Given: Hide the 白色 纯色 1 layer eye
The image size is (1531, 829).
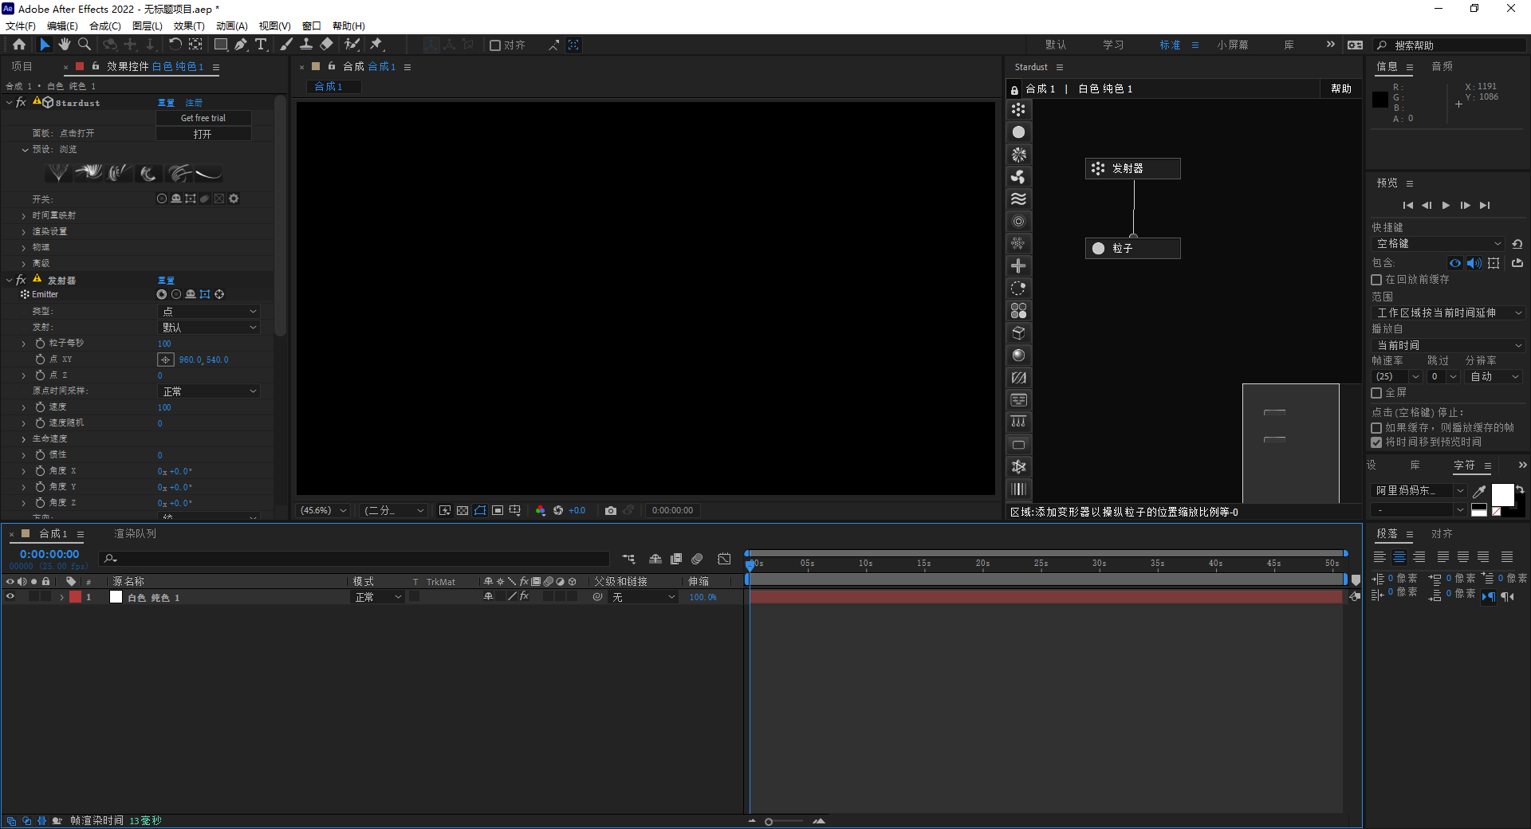Looking at the screenshot, I should click(10, 597).
